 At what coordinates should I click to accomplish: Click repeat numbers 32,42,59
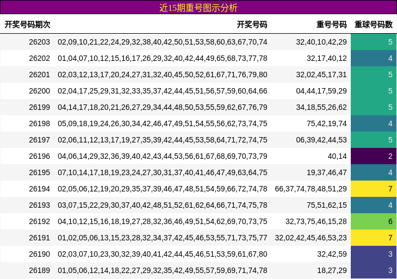pos(332,254)
